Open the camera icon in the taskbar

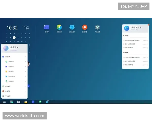[18, 102]
